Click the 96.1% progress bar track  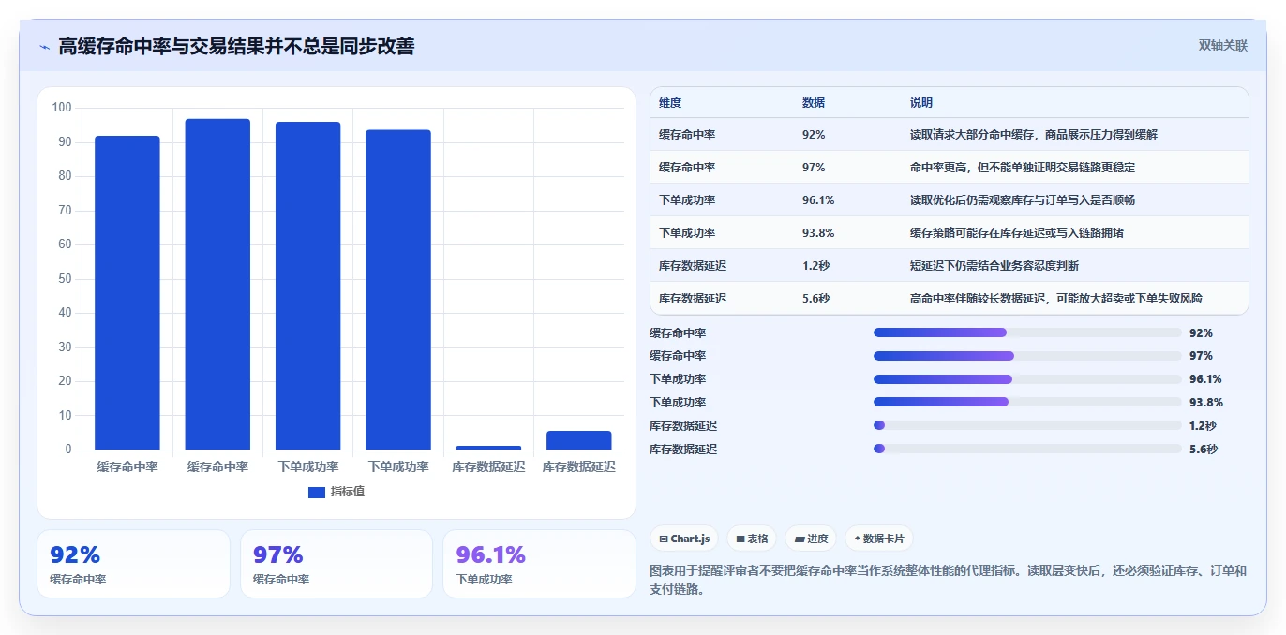(x=1027, y=379)
